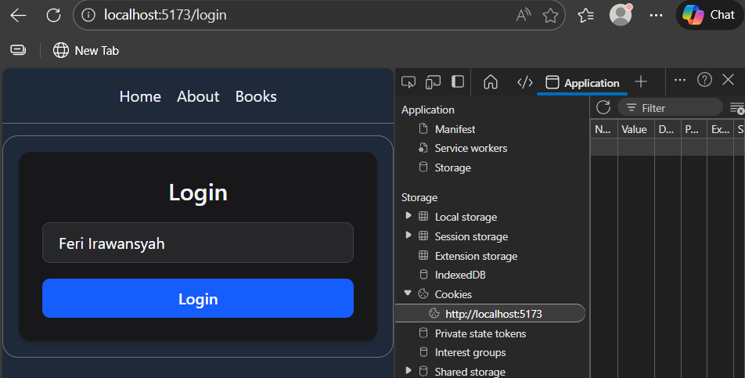Reload the page with the refresh icon
Image resolution: width=745 pixels, height=378 pixels.
pyautogui.click(x=53, y=15)
